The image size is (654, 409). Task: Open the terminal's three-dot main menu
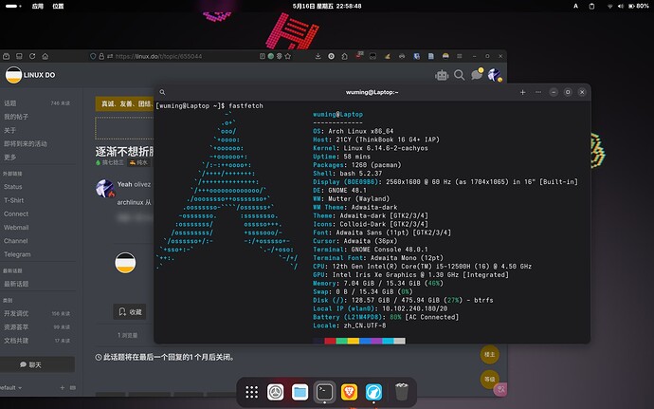(538, 92)
